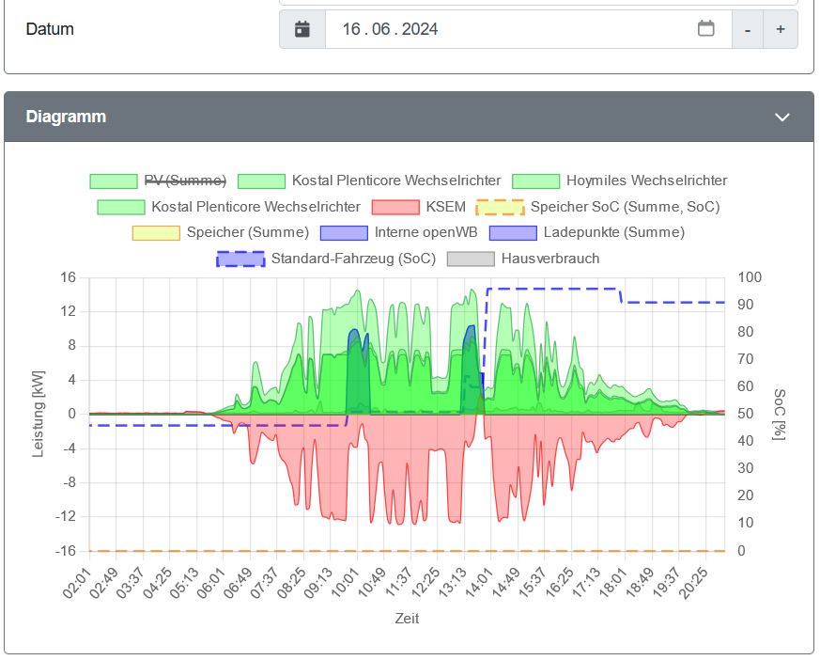The image size is (820, 660).
Task: Click the calendar icon left of the date
Action: pyautogui.click(x=302, y=29)
